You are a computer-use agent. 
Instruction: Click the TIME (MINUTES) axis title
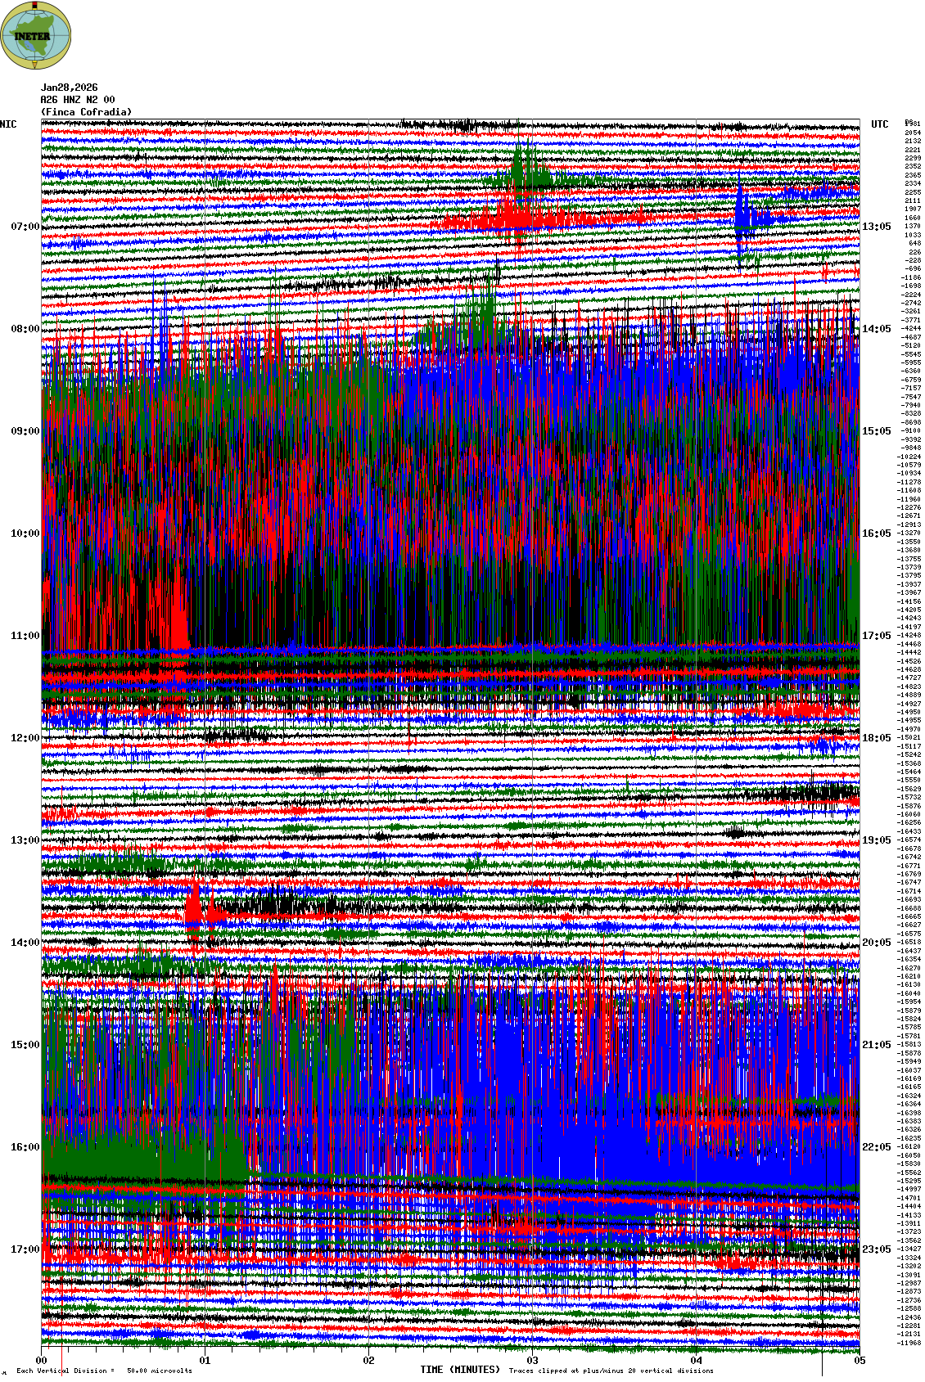pos(459,1370)
